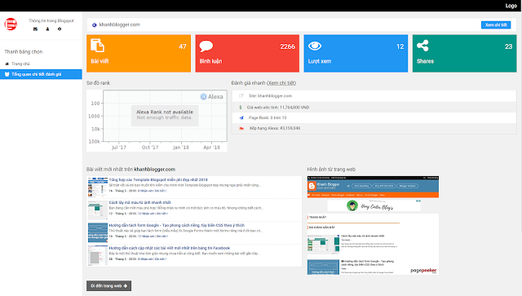Click the Alexa logo in rank chart

(212, 96)
